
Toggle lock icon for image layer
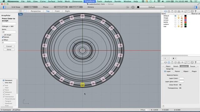pyautogui.click(x=182, y=18)
